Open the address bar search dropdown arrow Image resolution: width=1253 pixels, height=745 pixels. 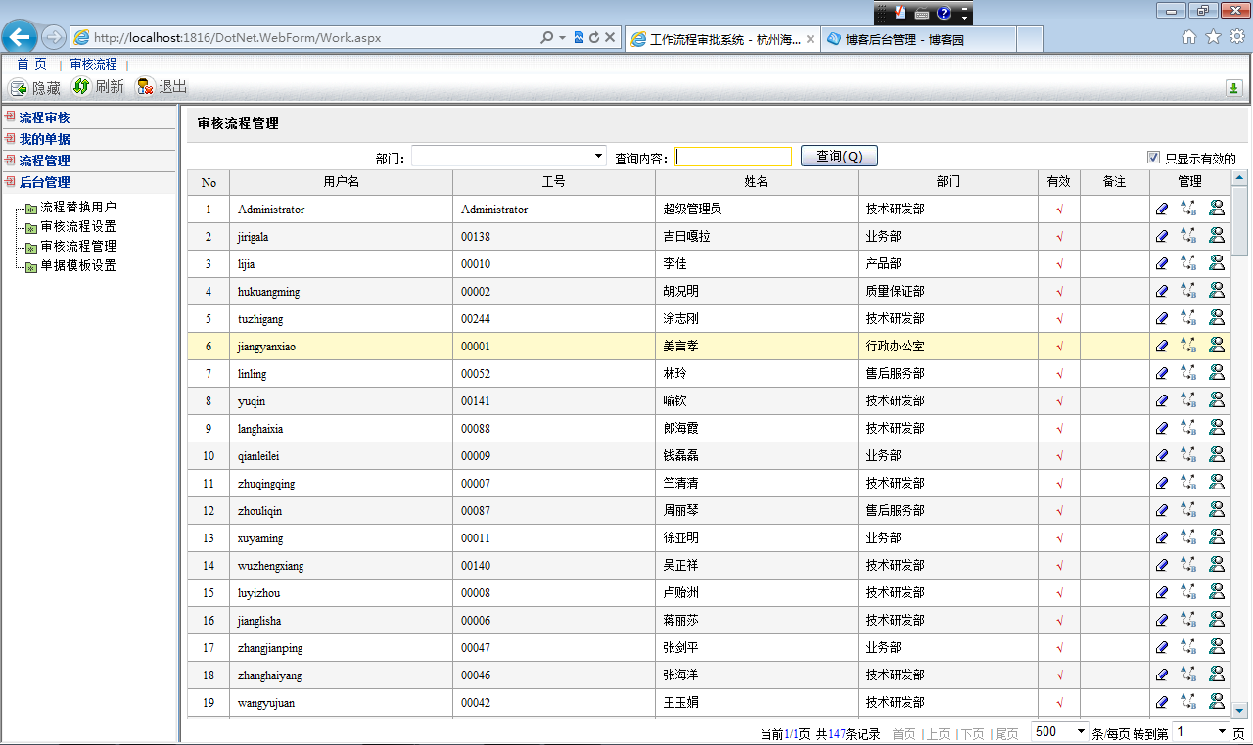coord(563,38)
